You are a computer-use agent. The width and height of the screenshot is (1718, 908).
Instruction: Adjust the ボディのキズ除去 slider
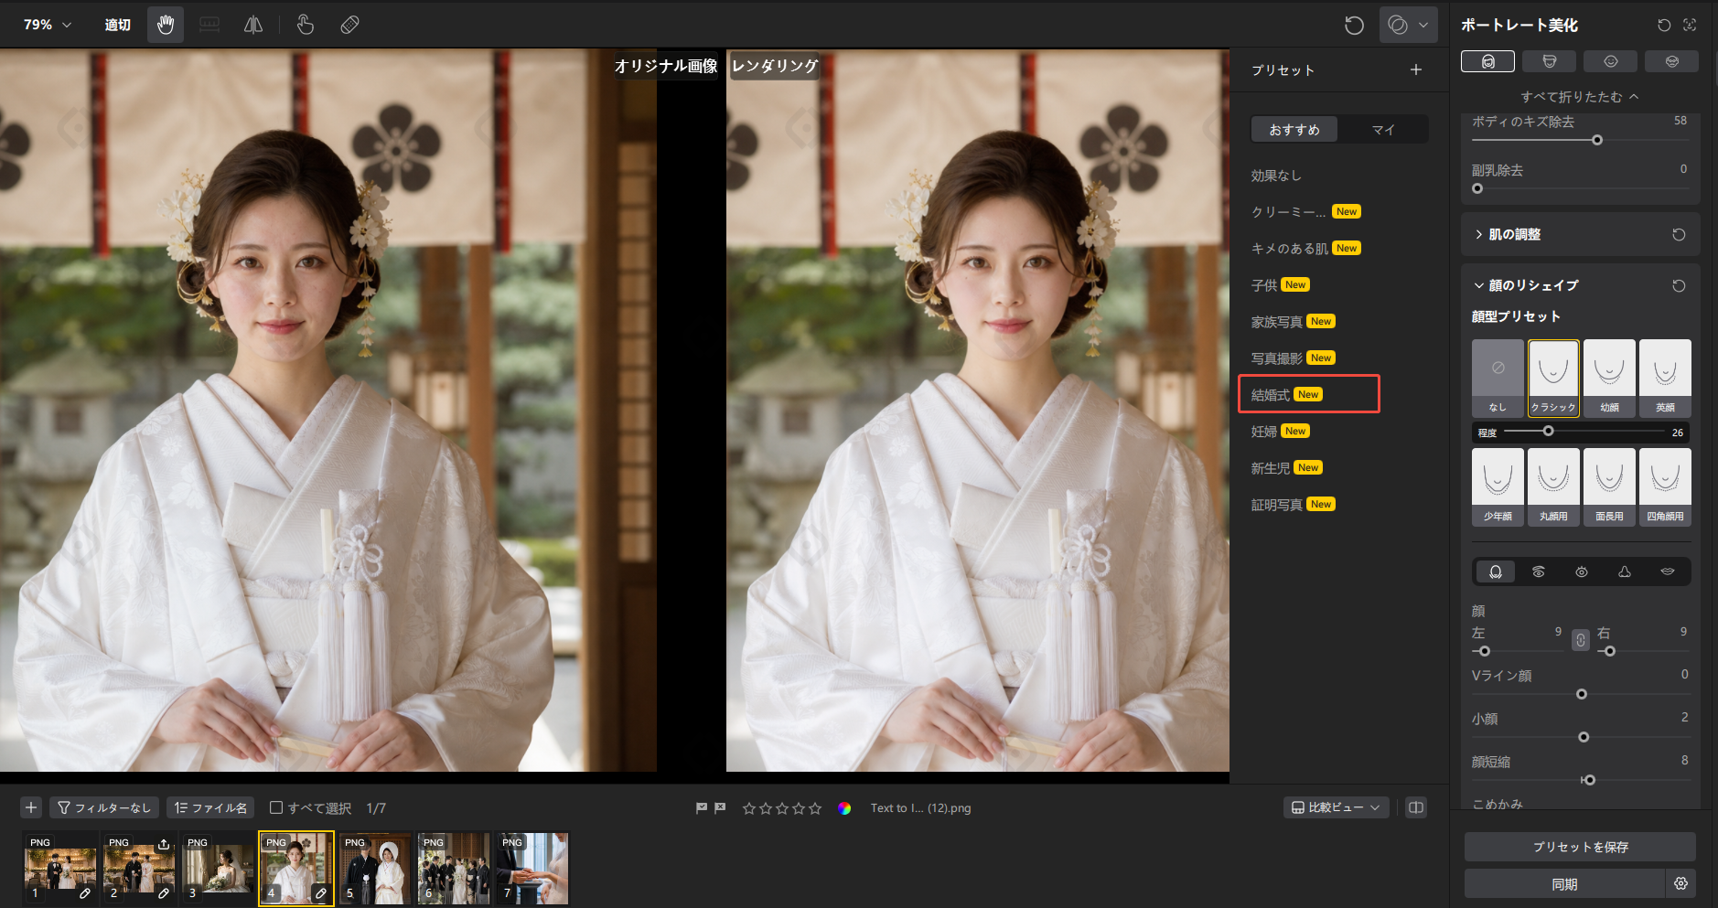1580,140
